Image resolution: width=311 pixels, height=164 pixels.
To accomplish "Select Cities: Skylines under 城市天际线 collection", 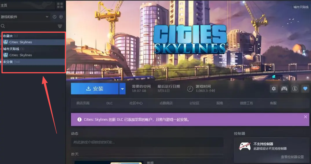I will (20, 55).
